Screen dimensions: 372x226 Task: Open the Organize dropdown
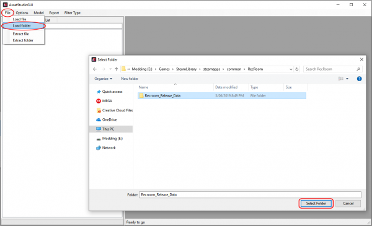click(103, 79)
